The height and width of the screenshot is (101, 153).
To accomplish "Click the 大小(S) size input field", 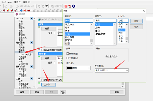I will coord(123,21).
